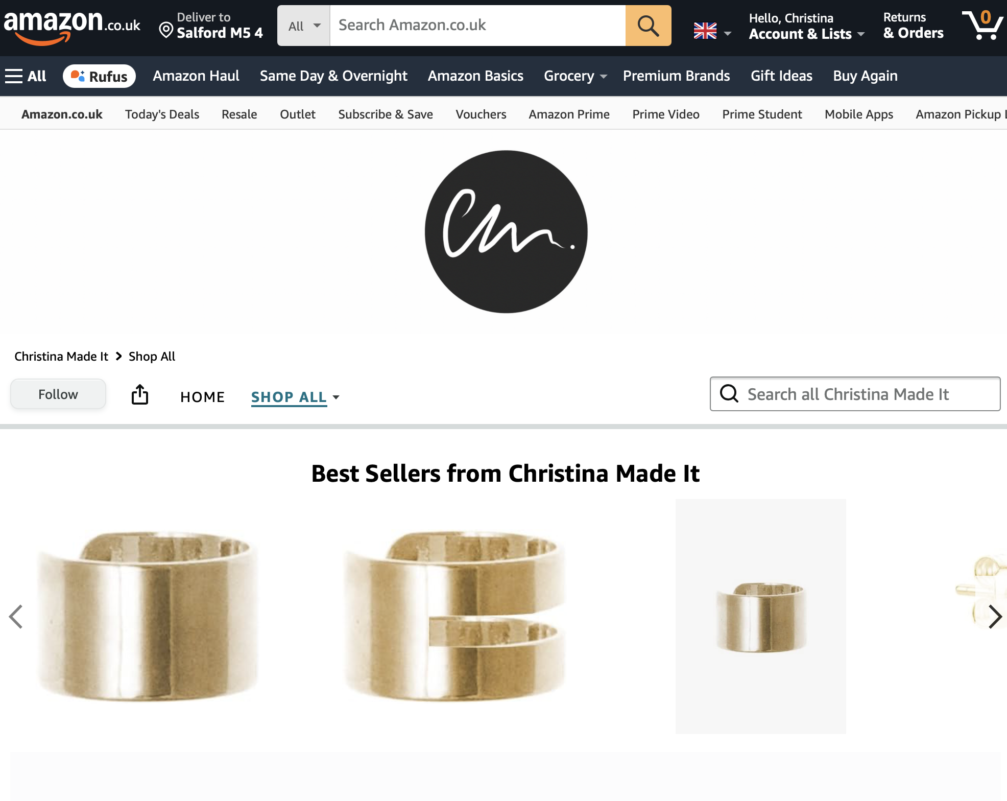
Task: Click the Deliver to Salford location
Action: click(x=210, y=26)
